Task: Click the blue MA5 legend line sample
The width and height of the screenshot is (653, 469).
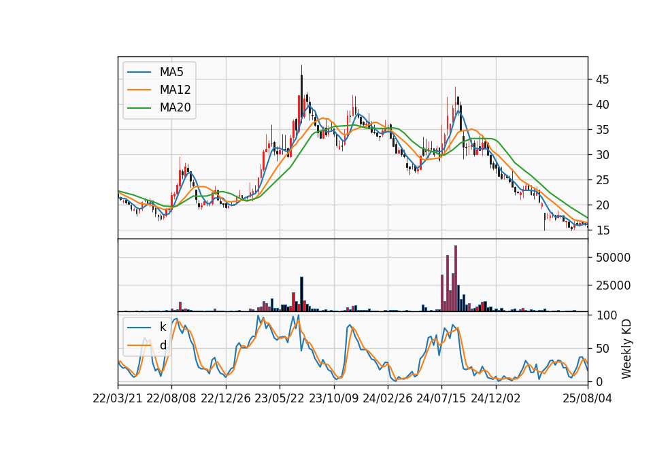Action: click(x=139, y=73)
